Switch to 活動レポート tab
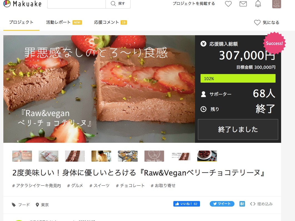The height and width of the screenshot is (221, 295). click(x=64, y=22)
